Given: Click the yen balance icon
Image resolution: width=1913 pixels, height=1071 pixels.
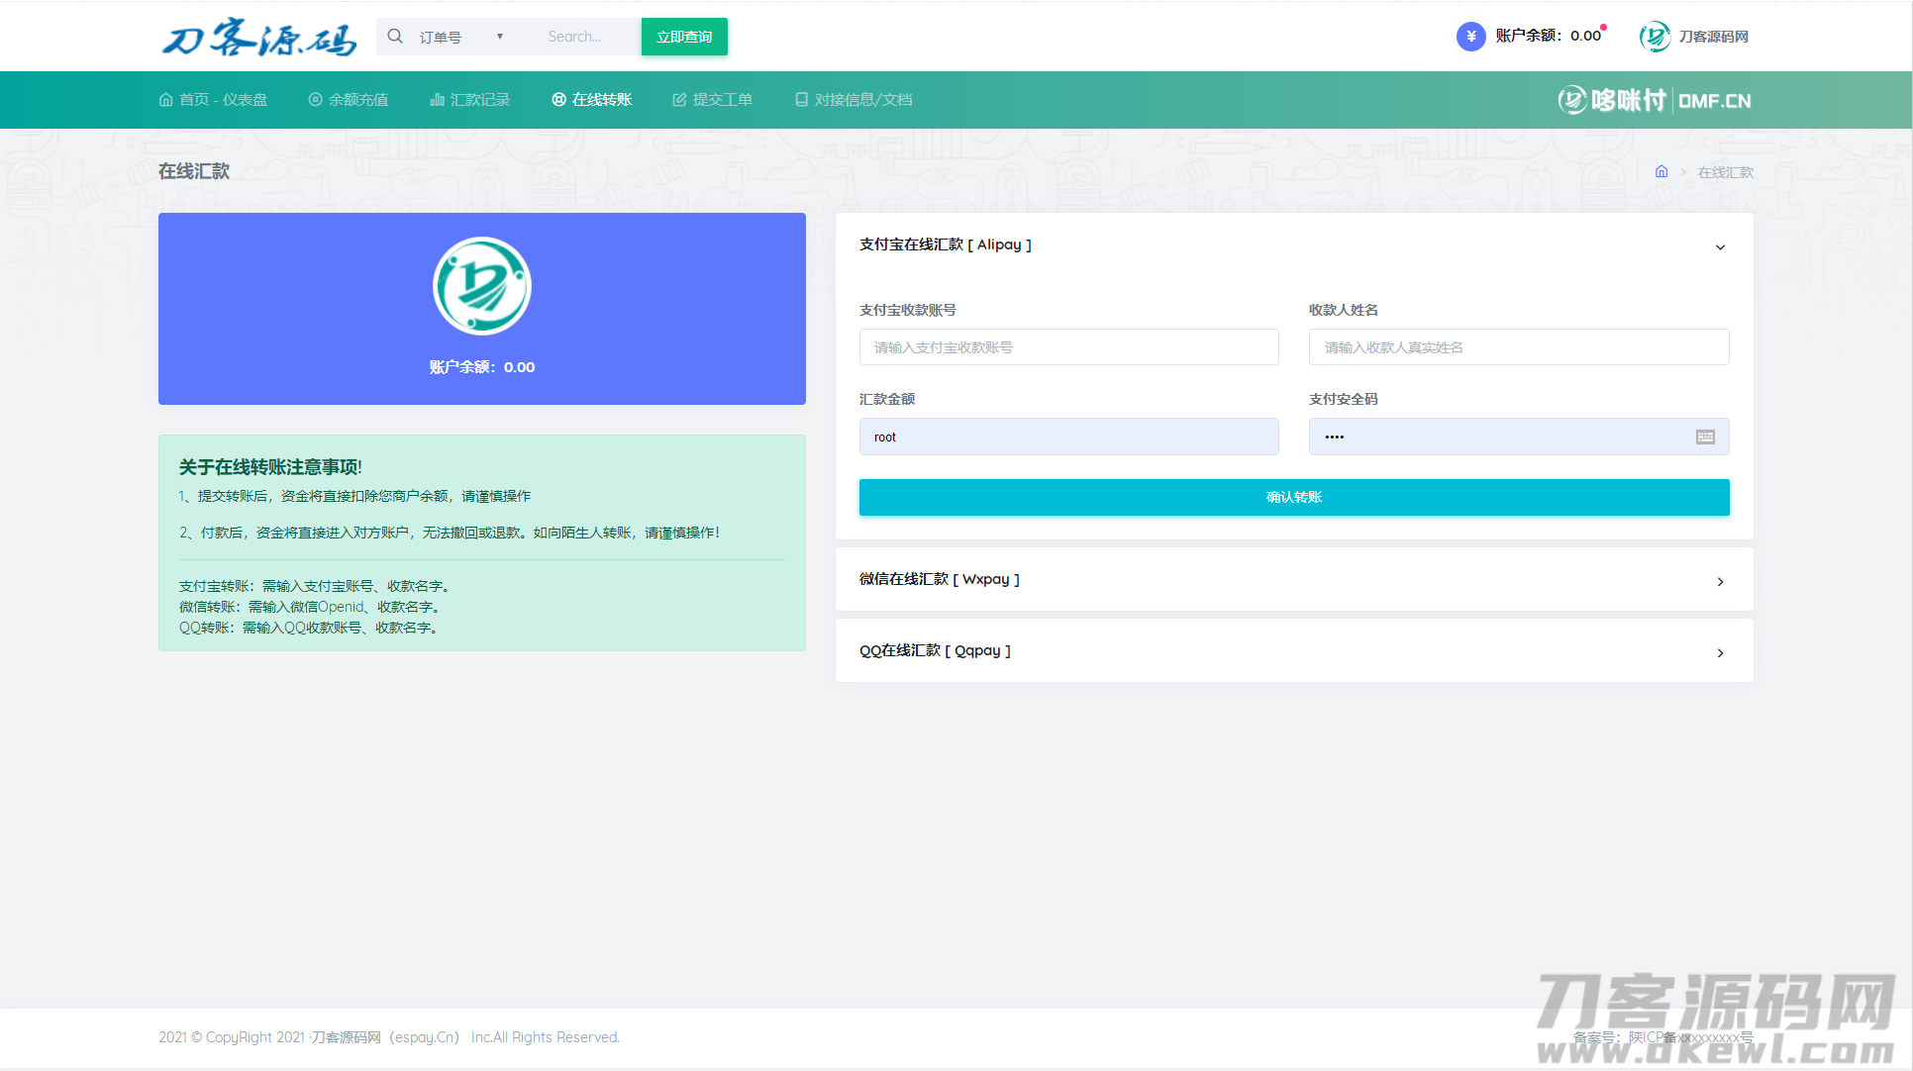Looking at the screenshot, I should click(1470, 37).
